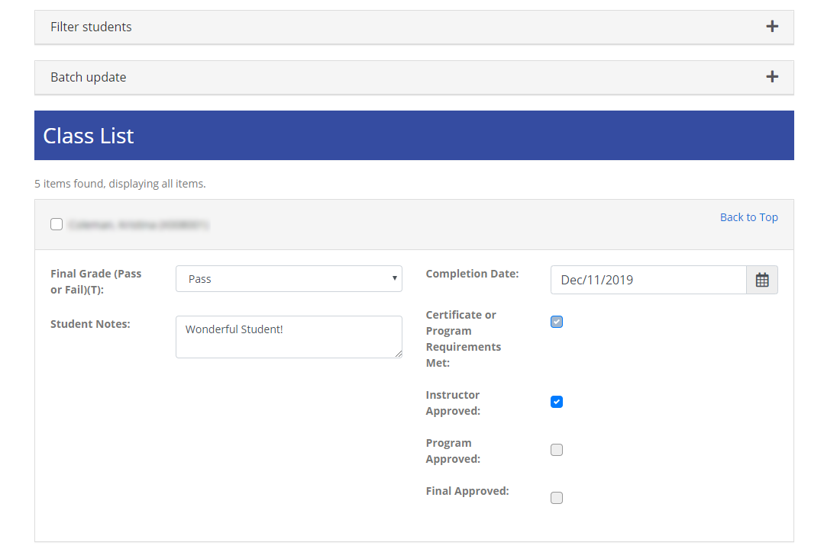Enable the Program Approved checkbox
The width and height of the screenshot is (824, 552).
557,450
